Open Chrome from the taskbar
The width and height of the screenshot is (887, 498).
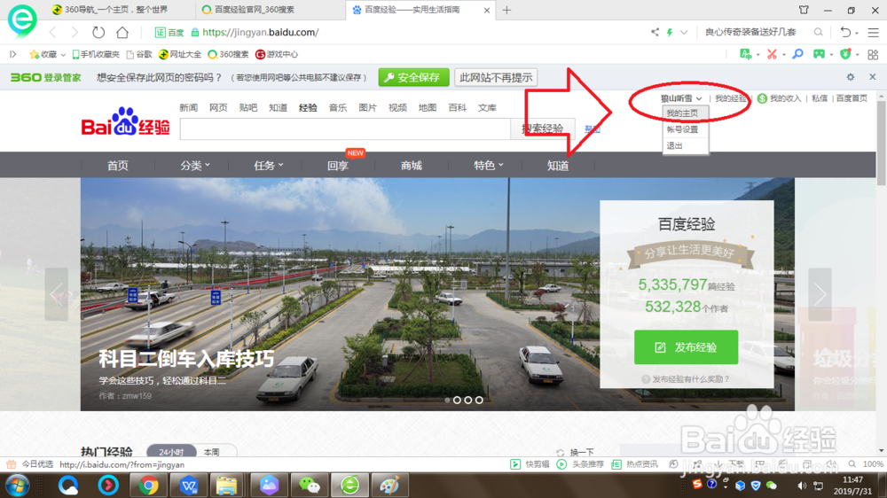click(x=148, y=486)
